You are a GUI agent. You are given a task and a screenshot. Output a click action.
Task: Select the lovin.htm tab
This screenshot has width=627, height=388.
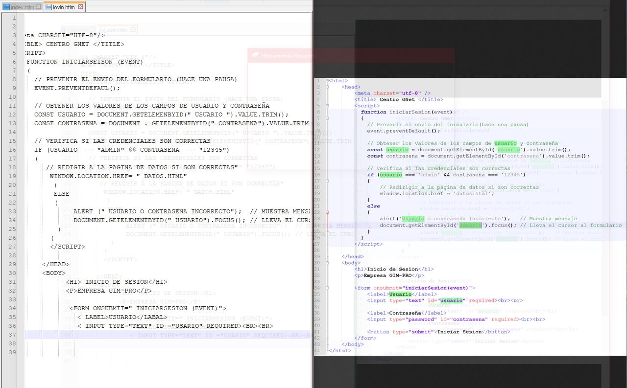coord(63,7)
